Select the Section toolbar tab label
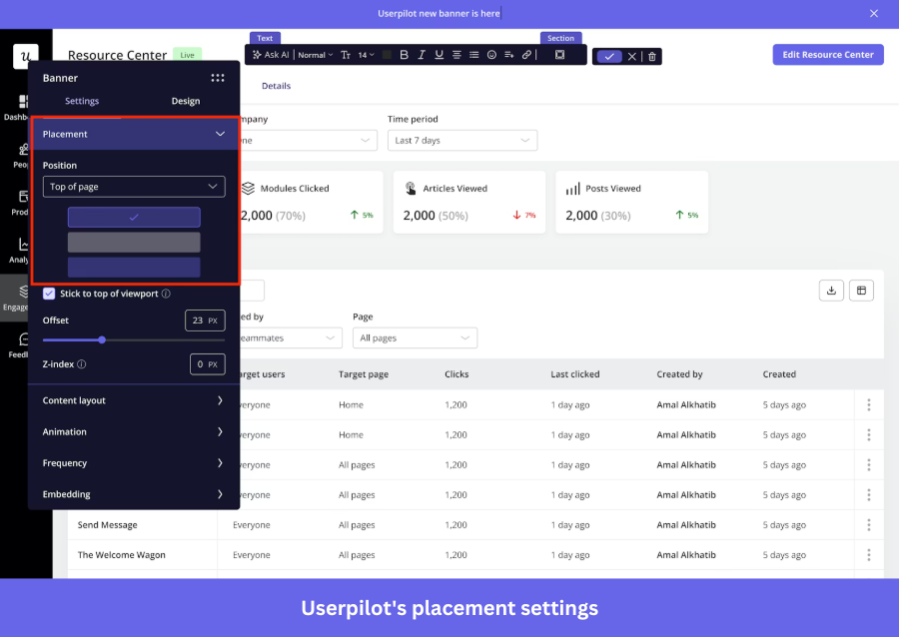 pyautogui.click(x=560, y=38)
